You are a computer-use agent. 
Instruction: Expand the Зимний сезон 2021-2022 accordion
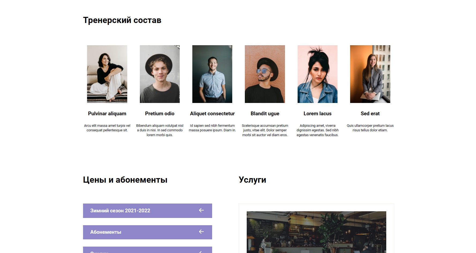point(148,211)
